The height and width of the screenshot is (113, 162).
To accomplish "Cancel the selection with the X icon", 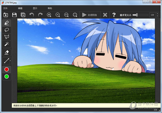I will pyautogui.click(x=105, y=15).
